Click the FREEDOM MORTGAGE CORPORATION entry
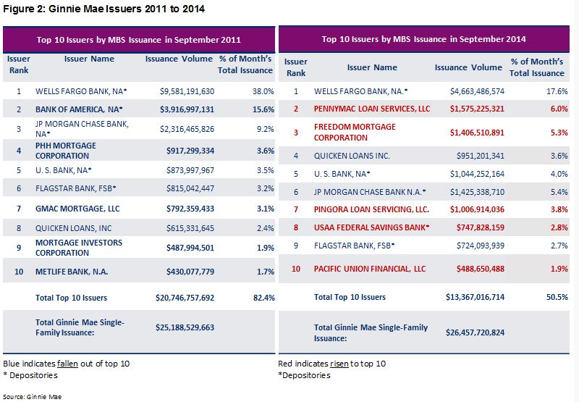 [355, 132]
